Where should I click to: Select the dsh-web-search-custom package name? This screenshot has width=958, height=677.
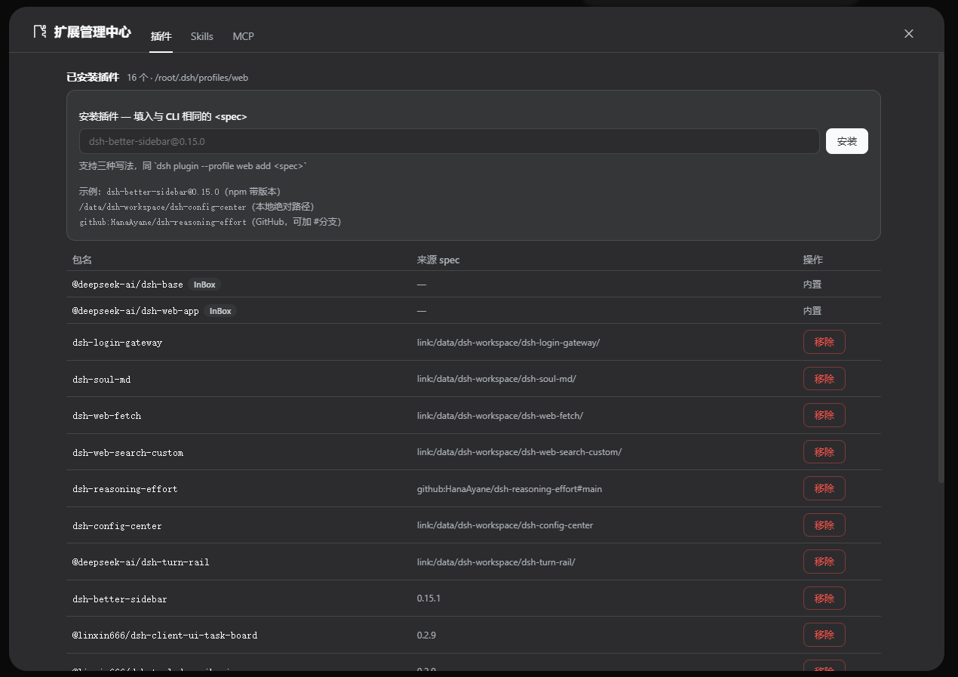coord(127,453)
